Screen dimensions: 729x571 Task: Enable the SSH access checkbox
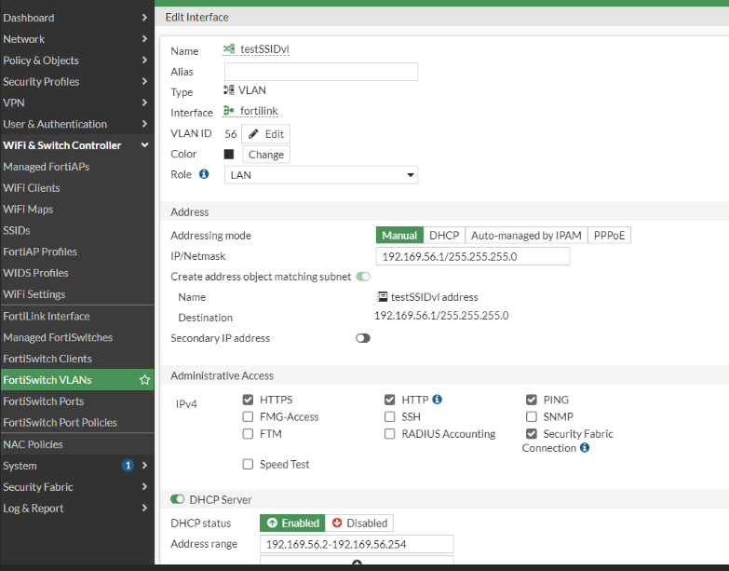click(389, 416)
